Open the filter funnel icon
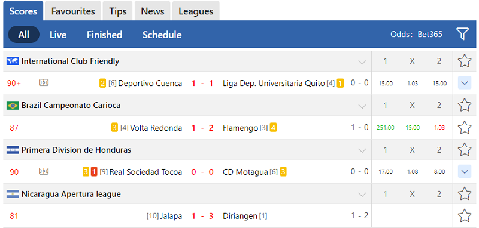 pos(462,34)
